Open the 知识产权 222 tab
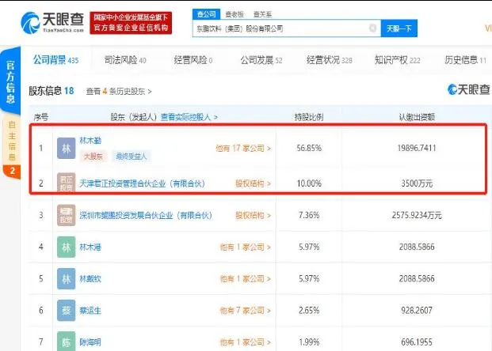 click(397, 60)
